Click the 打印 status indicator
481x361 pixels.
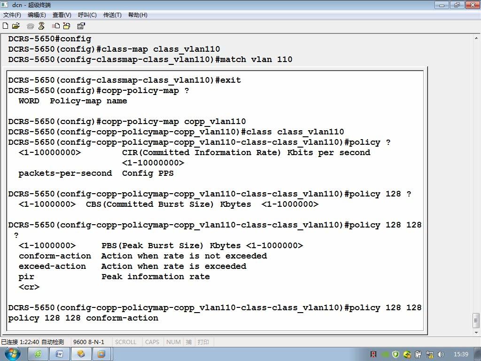tap(203, 342)
